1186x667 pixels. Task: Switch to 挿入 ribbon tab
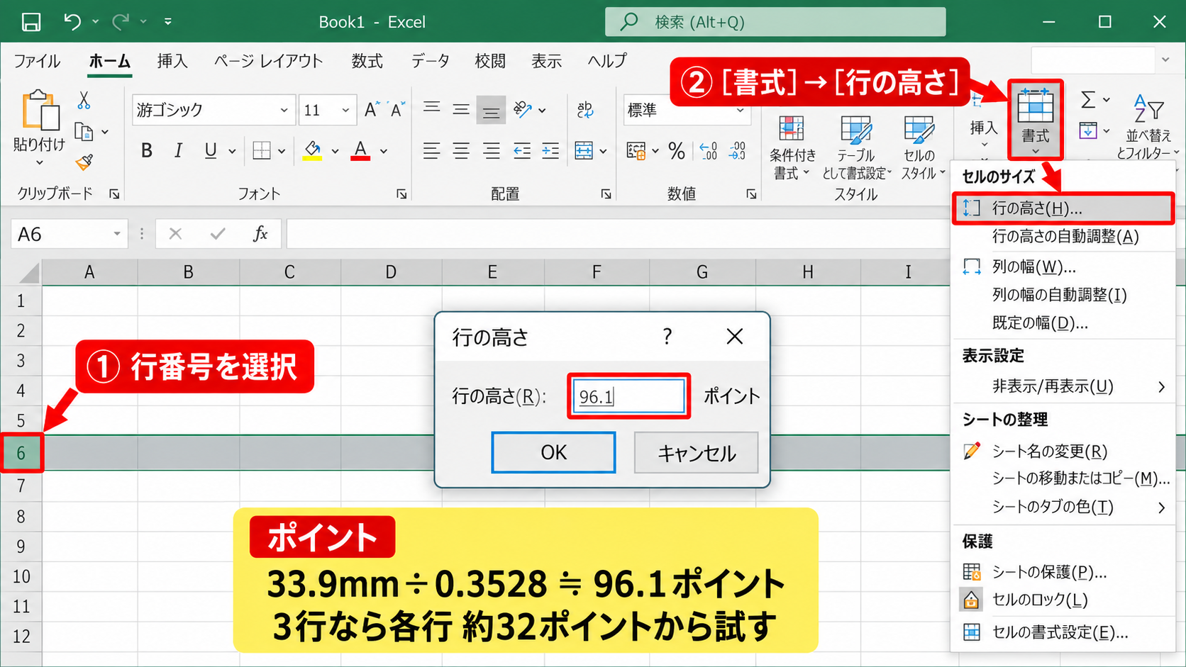[x=172, y=61]
